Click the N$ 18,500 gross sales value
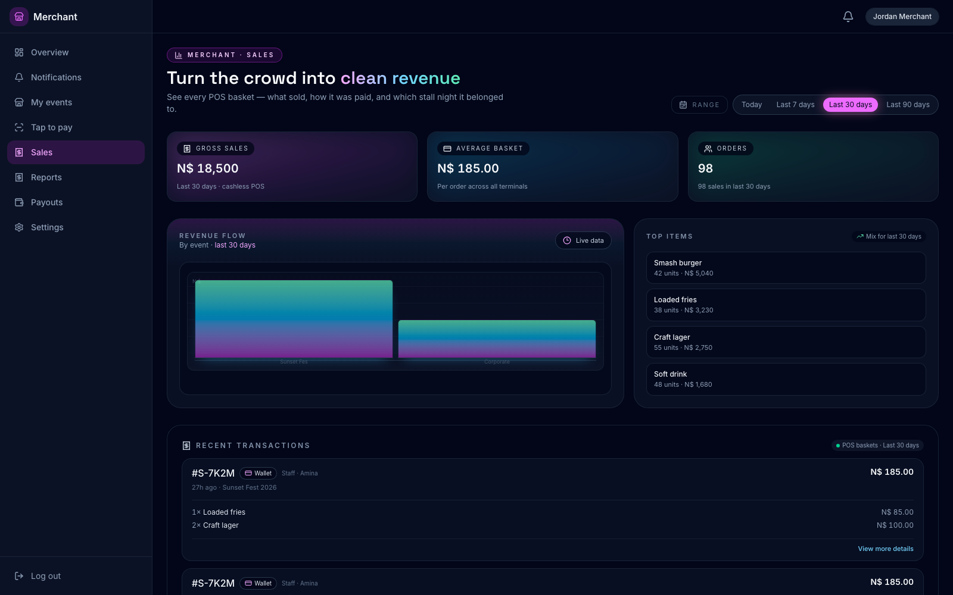The image size is (953, 595). pyautogui.click(x=208, y=168)
